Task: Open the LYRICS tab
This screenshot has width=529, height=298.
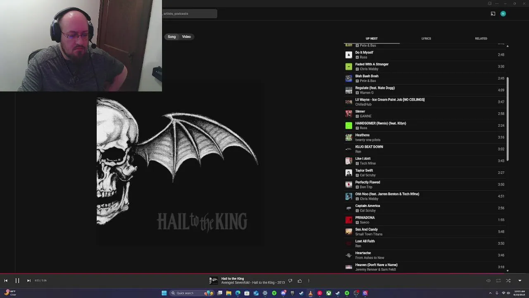Action: coord(426,38)
